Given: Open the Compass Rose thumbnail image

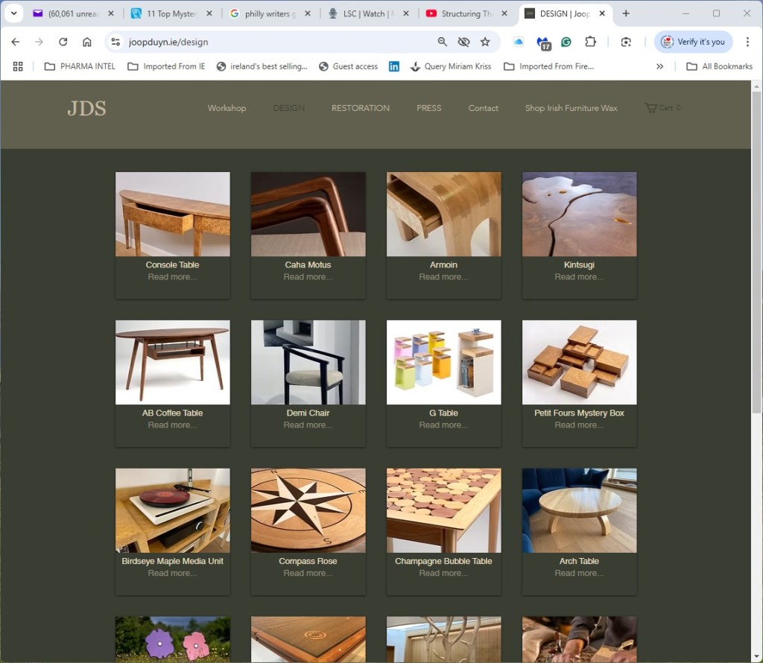Looking at the screenshot, I should click(308, 510).
